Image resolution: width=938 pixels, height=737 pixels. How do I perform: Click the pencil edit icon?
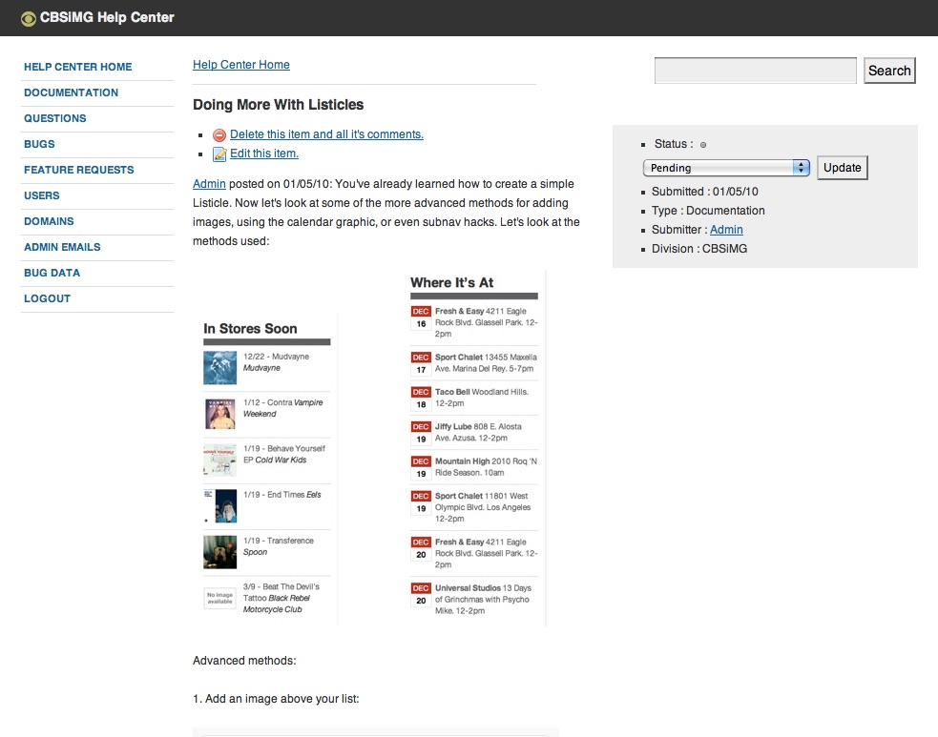[219, 154]
